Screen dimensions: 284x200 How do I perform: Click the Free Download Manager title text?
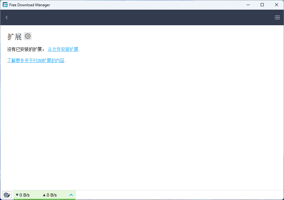pos(30,5)
